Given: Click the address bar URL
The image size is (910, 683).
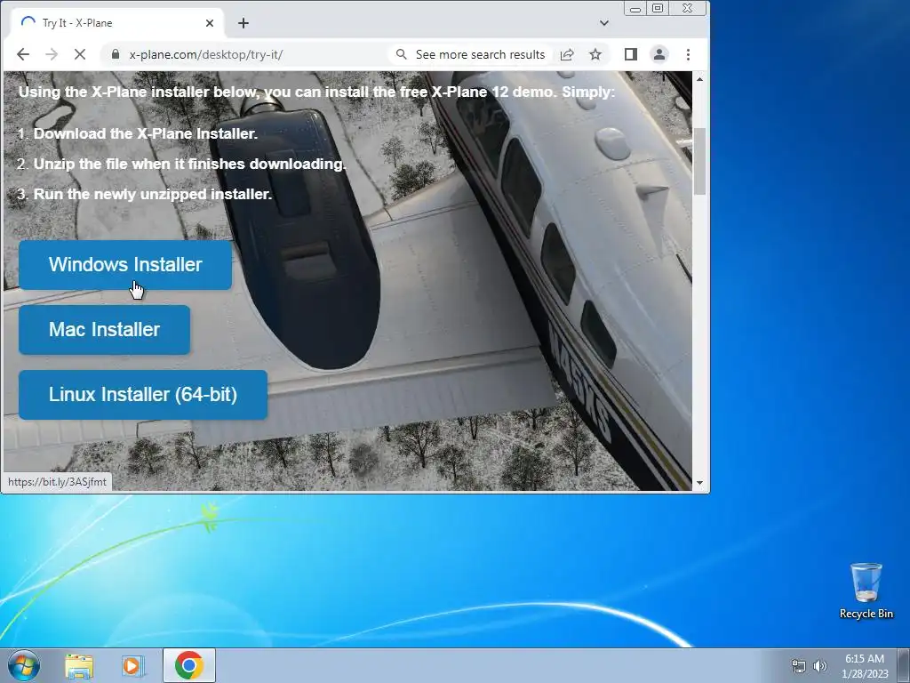Looking at the screenshot, I should 206,54.
